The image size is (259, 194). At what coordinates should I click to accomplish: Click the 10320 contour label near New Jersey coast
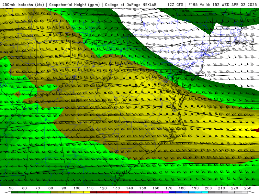pos(209,75)
